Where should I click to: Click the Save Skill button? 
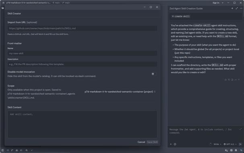[152, 142]
